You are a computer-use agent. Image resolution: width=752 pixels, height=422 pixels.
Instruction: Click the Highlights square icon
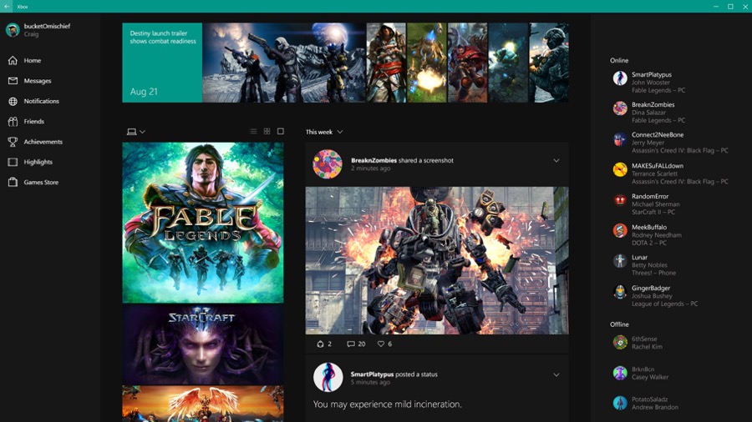click(x=13, y=162)
